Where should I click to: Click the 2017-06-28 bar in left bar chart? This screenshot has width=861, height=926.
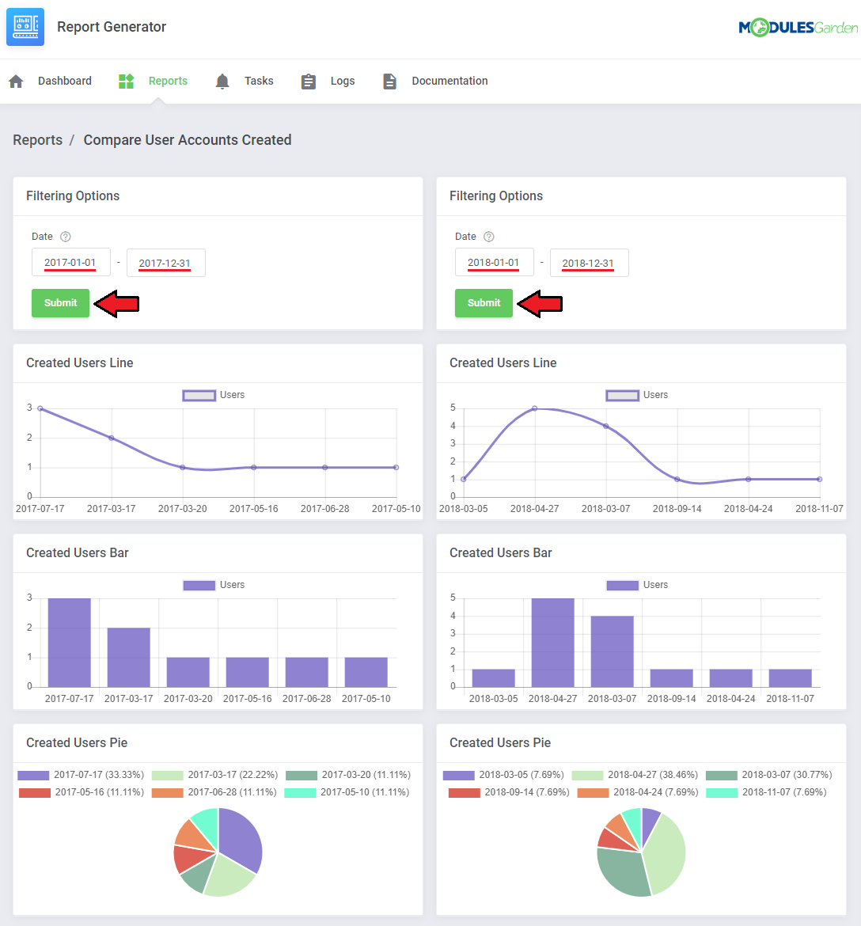click(306, 672)
